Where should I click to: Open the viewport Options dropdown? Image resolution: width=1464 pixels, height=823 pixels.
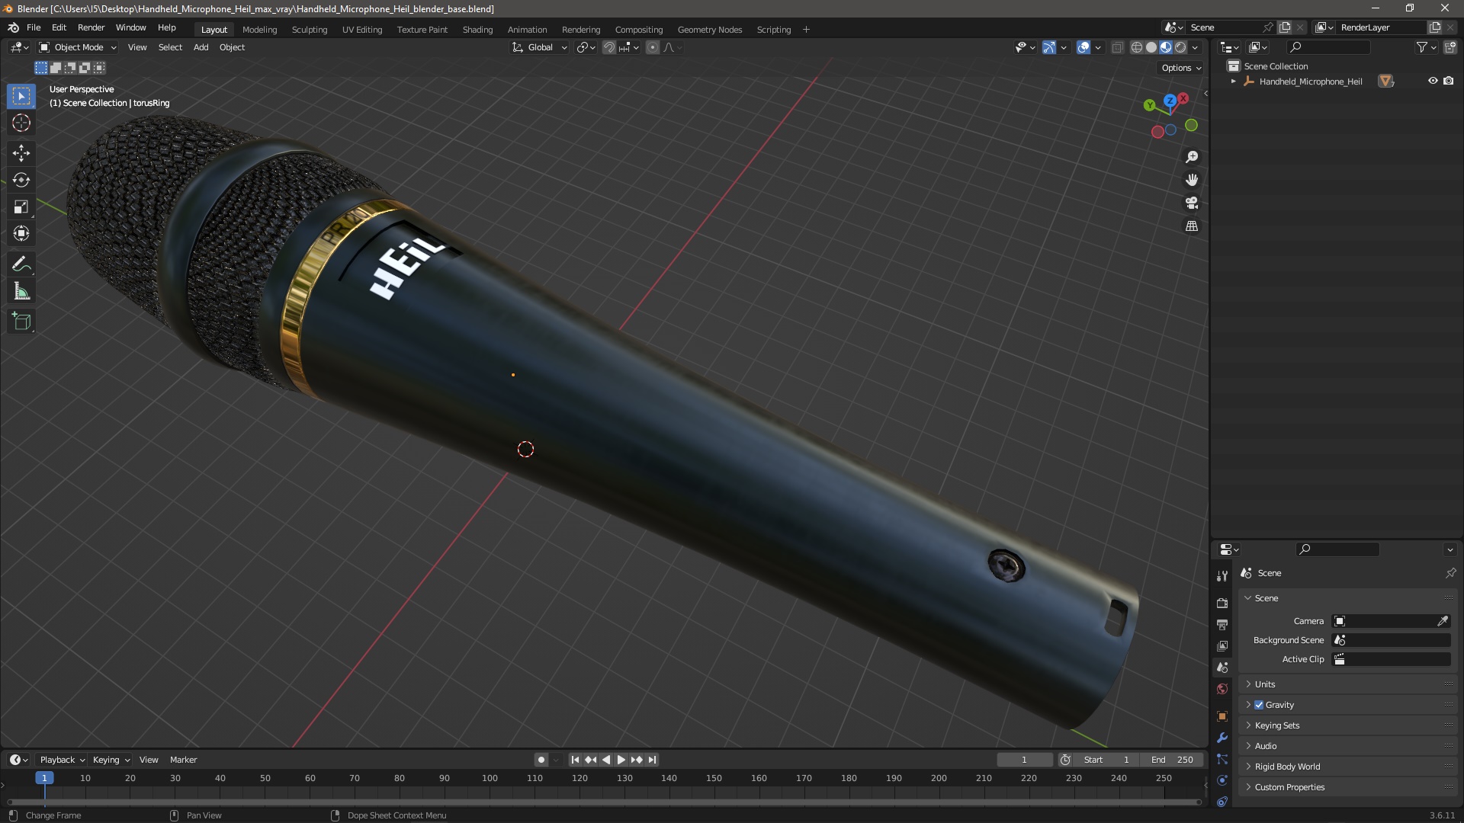point(1180,68)
